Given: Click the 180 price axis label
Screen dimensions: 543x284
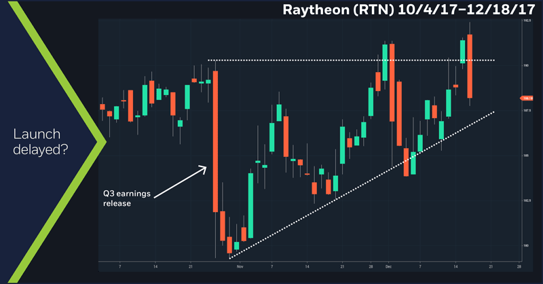Looking at the screenshot, I should 526,245.
